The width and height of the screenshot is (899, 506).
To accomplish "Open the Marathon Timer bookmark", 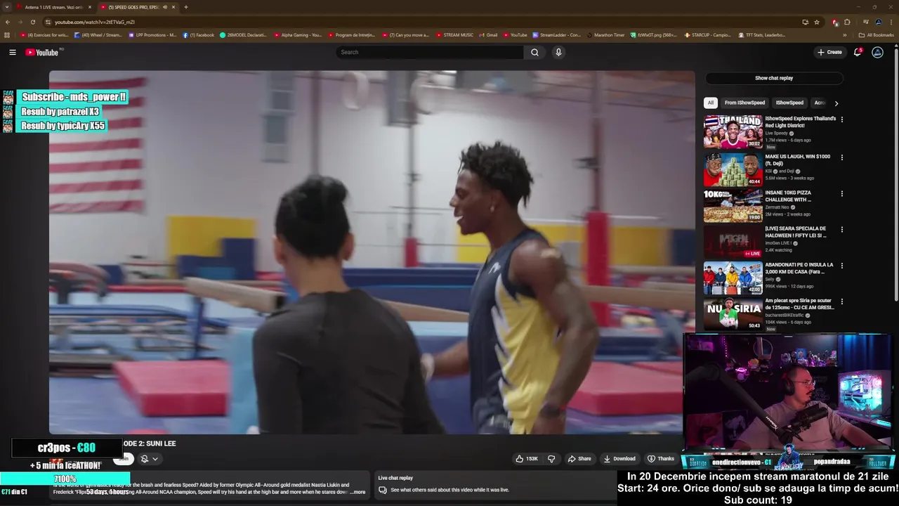I will [605, 34].
